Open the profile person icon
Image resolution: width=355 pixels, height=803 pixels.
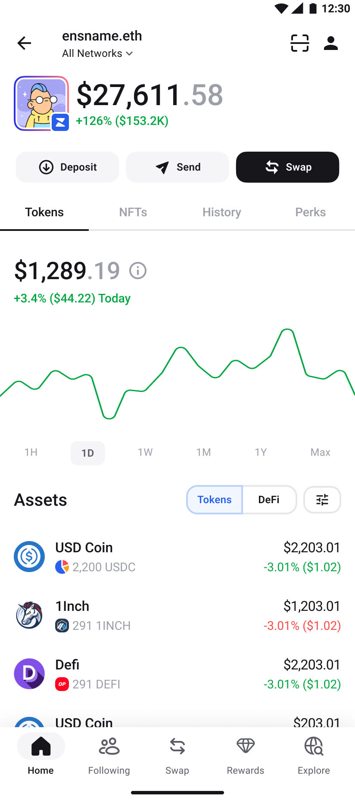(331, 43)
